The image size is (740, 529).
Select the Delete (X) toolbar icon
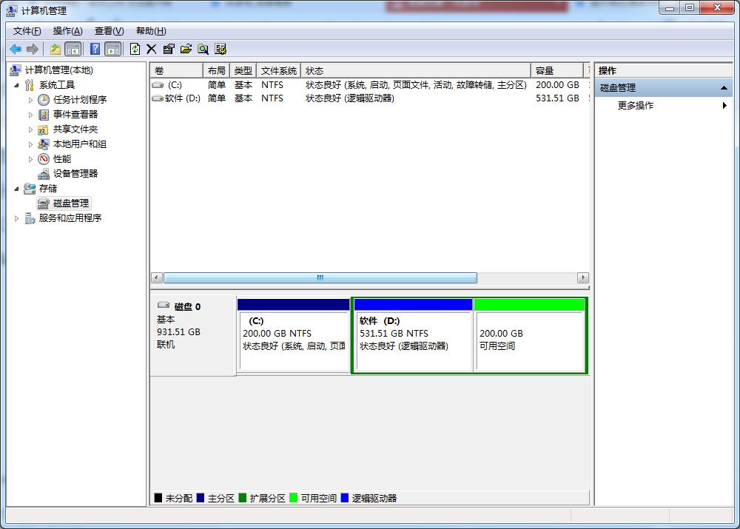(151, 49)
